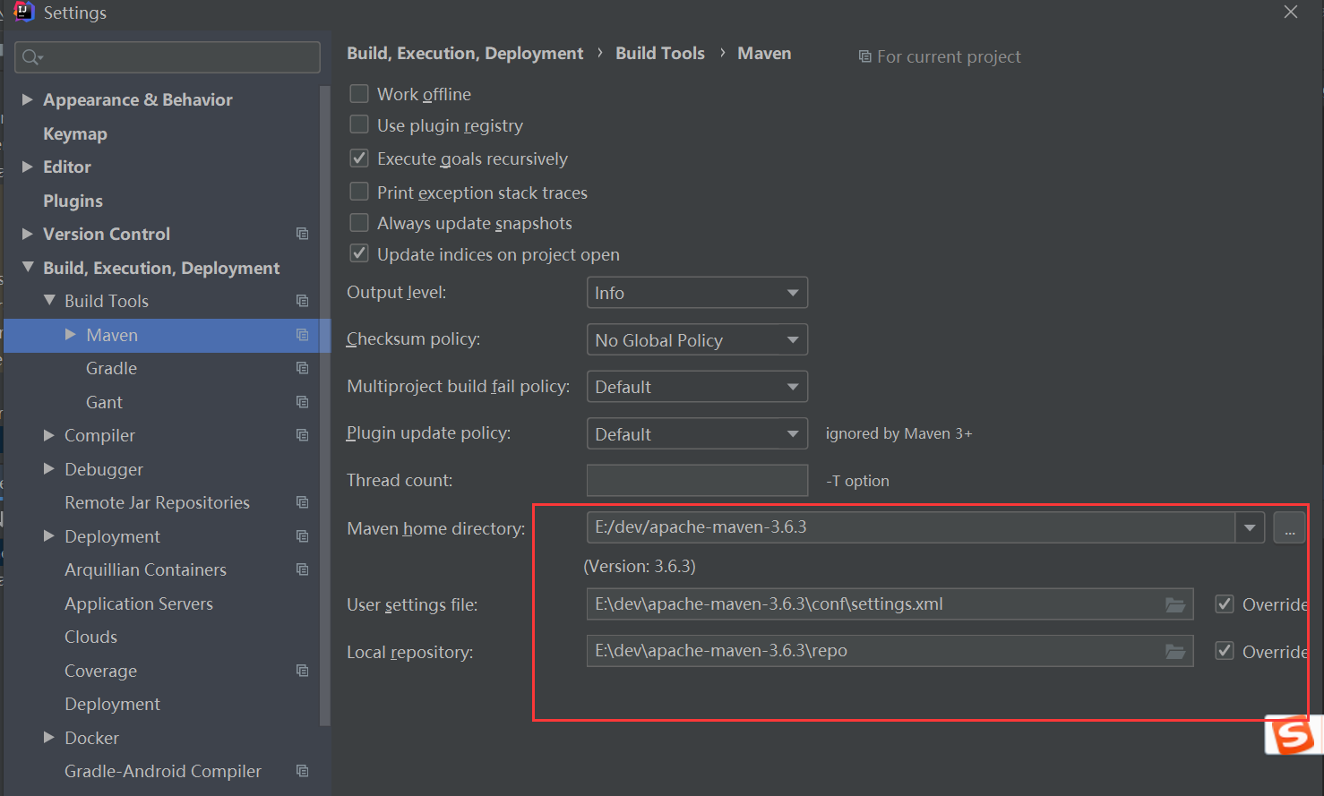Uncheck Override for local repository
The image size is (1324, 796).
[1224, 651]
